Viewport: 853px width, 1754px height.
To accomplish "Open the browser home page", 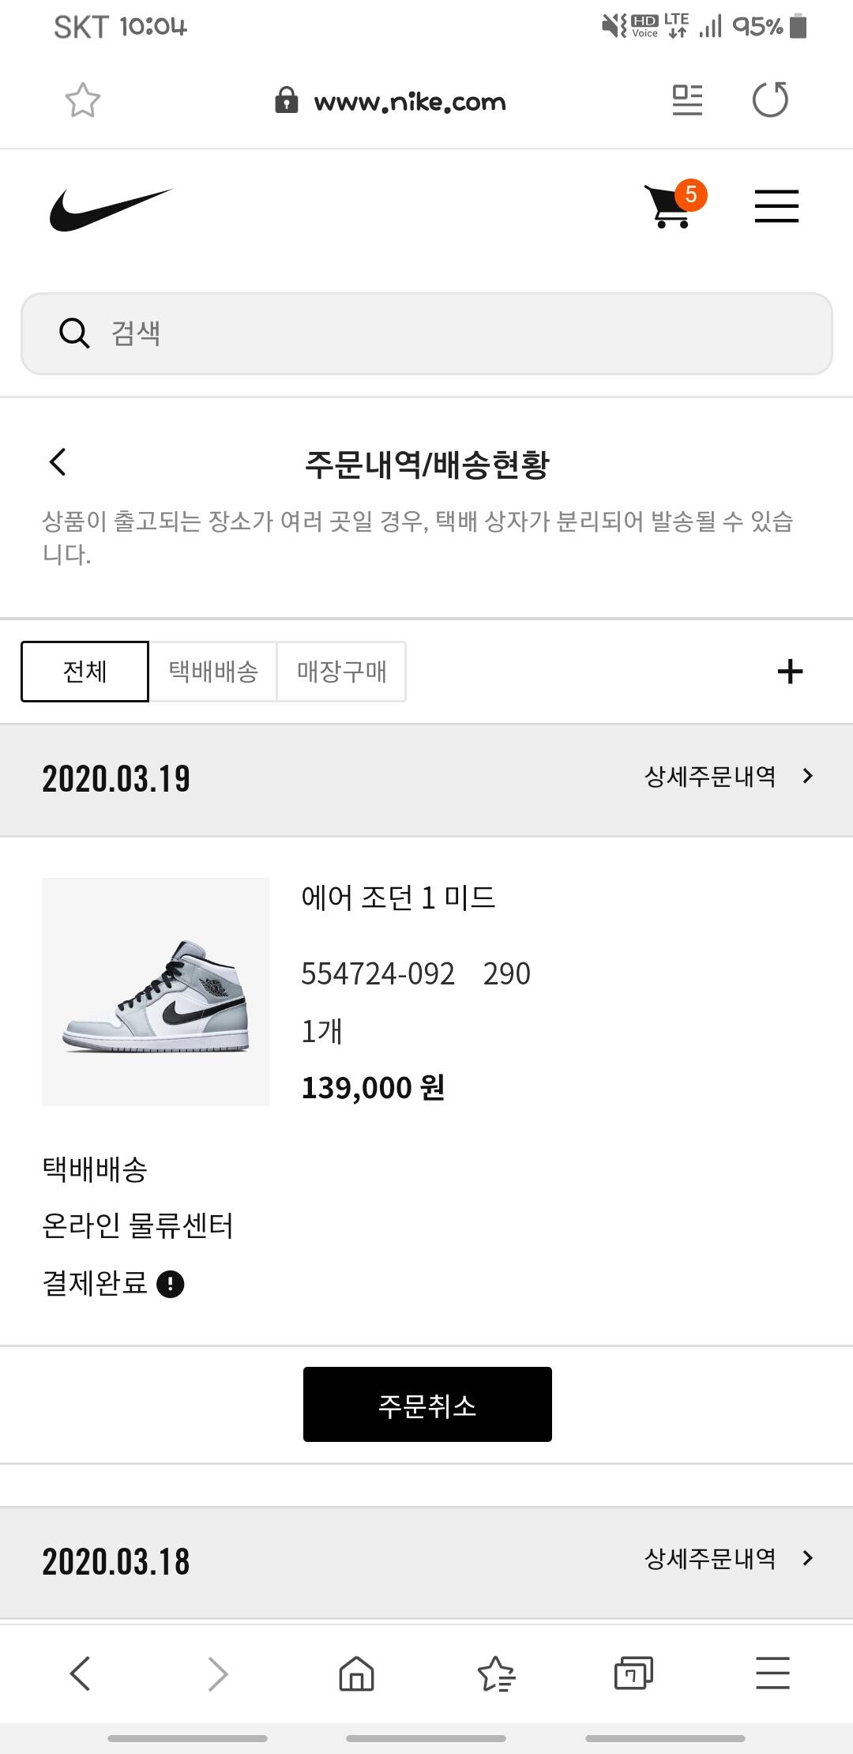I will (x=356, y=1673).
